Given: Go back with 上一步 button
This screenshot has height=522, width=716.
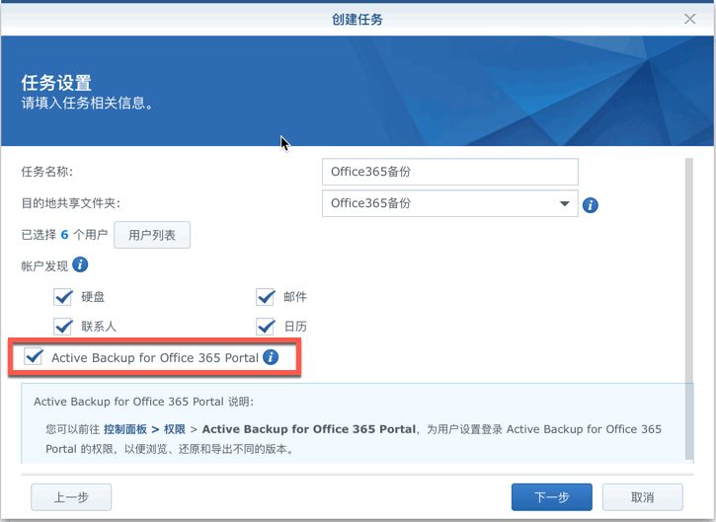Looking at the screenshot, I should [71, 497].
